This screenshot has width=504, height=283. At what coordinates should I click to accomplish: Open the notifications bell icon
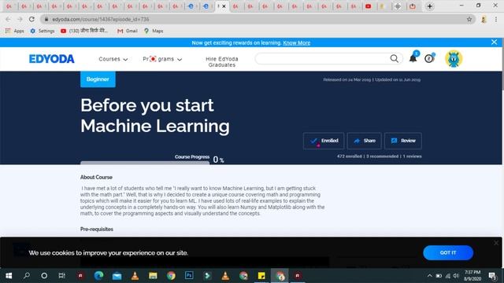click(413, 58)
